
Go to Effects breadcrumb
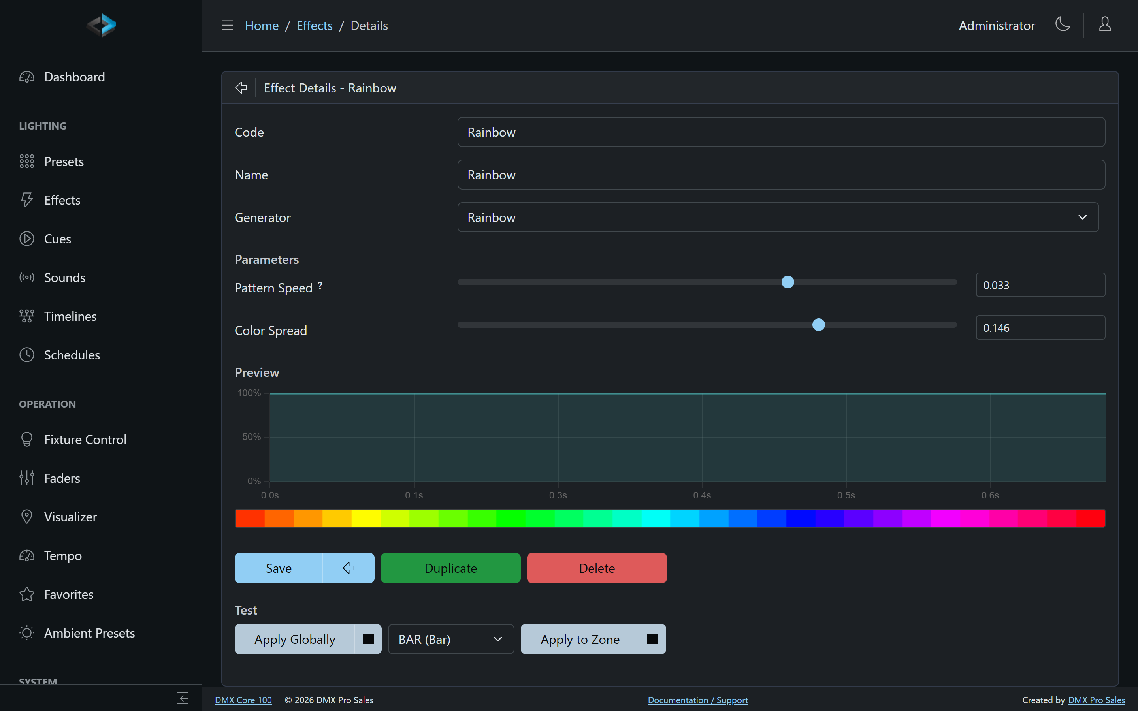(314, 25)
